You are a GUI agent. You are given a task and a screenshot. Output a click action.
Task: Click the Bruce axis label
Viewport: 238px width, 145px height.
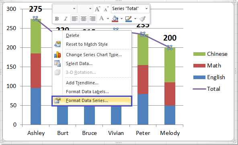[x=89, y=133]
